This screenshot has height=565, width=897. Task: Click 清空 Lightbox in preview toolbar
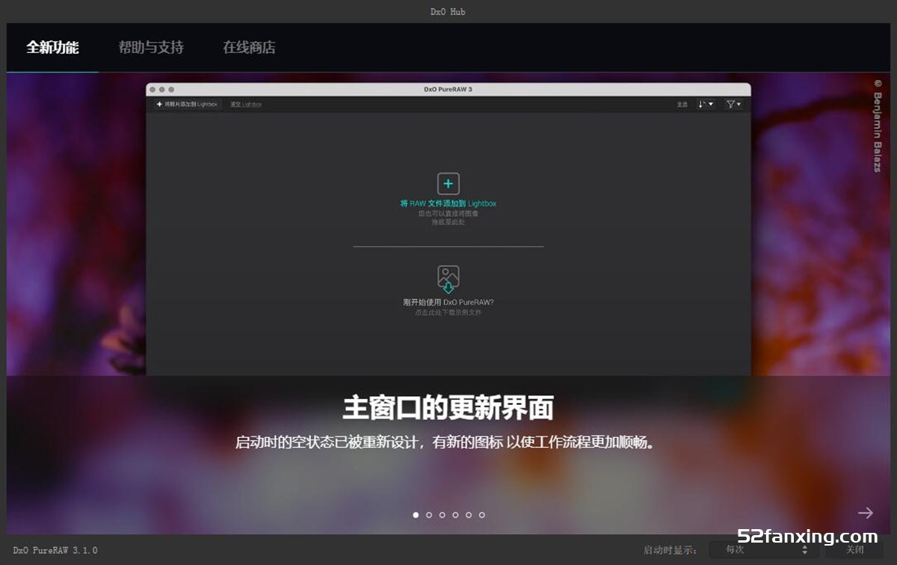point(246,105)
